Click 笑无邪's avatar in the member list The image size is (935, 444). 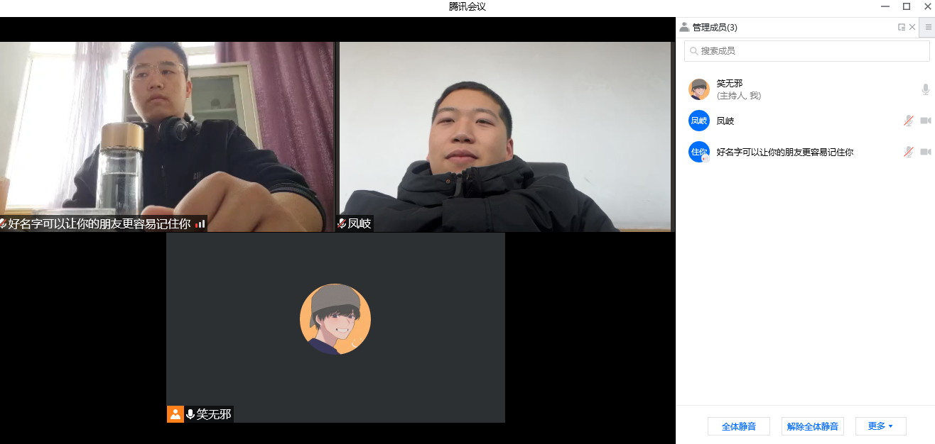(x=699, y=89)
